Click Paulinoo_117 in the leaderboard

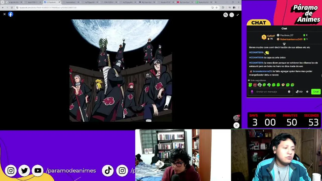coord(287,35)
